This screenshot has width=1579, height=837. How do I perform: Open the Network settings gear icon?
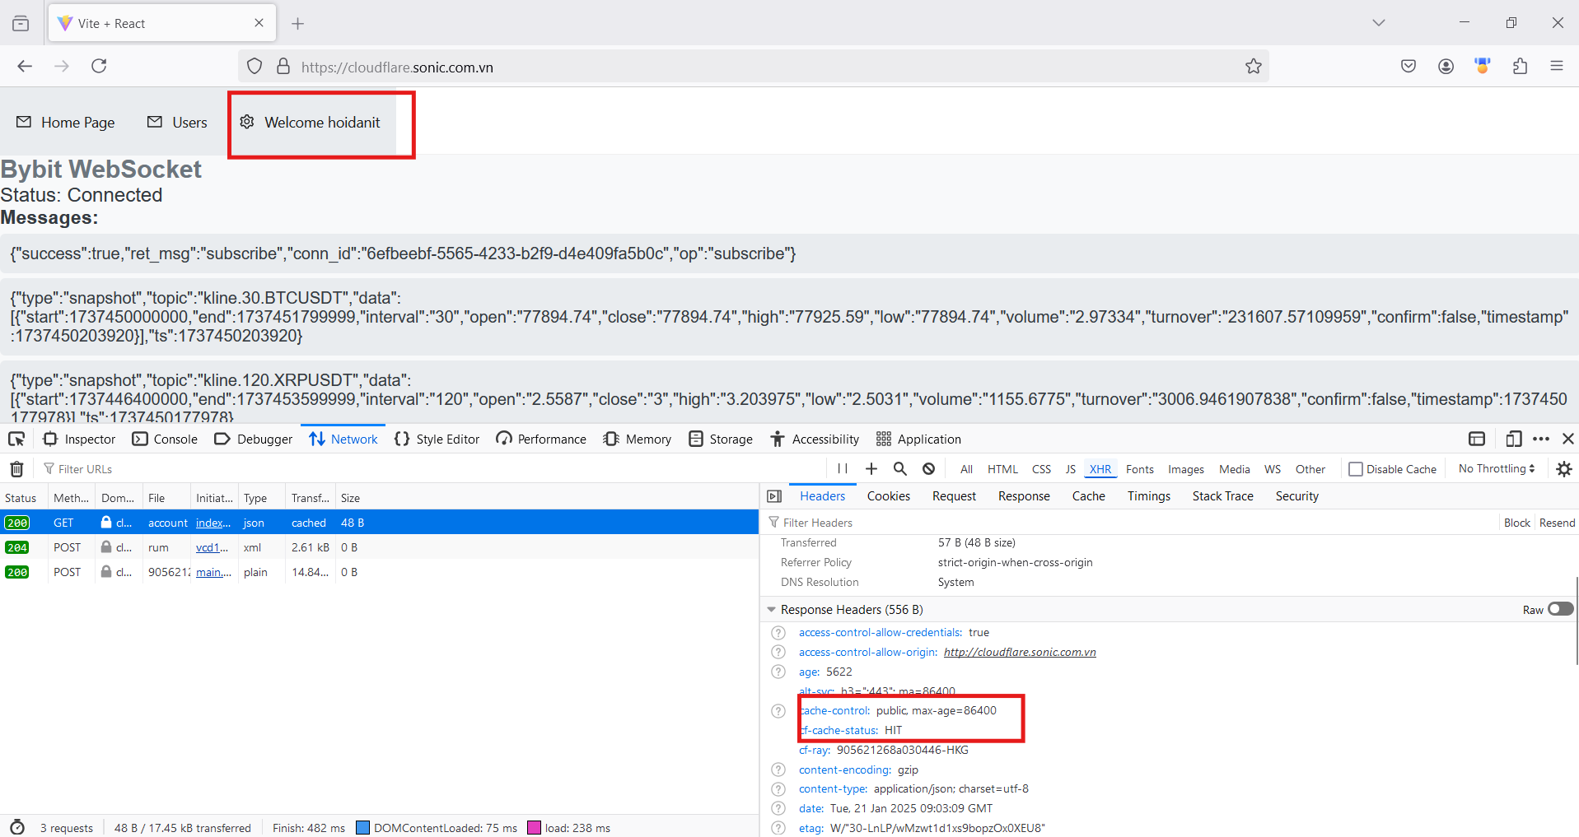tap(1564, 469)
